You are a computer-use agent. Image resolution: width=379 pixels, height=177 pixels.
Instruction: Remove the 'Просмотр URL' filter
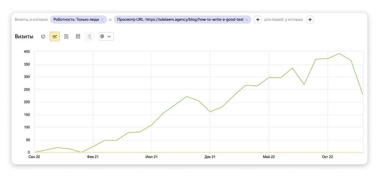pos(247,20)
